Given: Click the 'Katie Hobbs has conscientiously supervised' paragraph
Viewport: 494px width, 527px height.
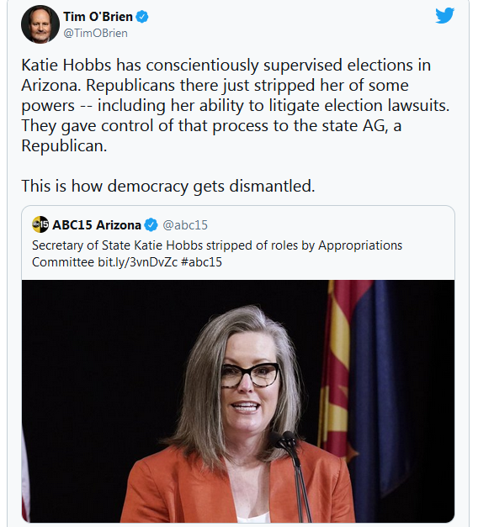Looking at the screenshot, I should 236,105.
